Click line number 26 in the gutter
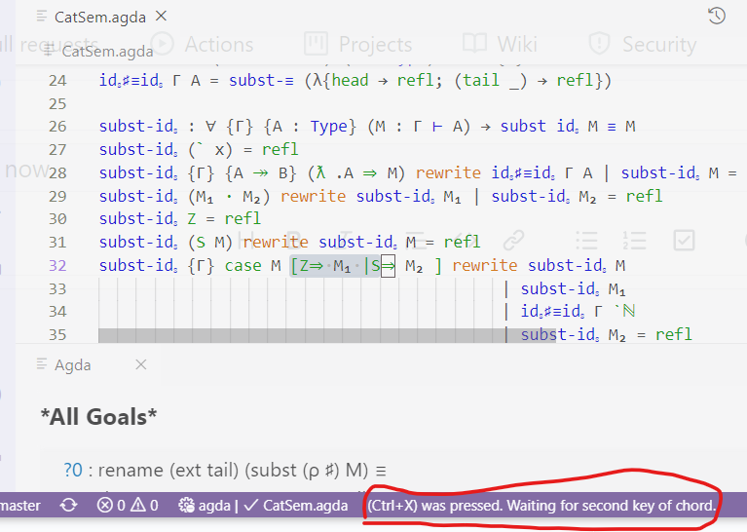The image size is (747, 532). pos(57,127)
